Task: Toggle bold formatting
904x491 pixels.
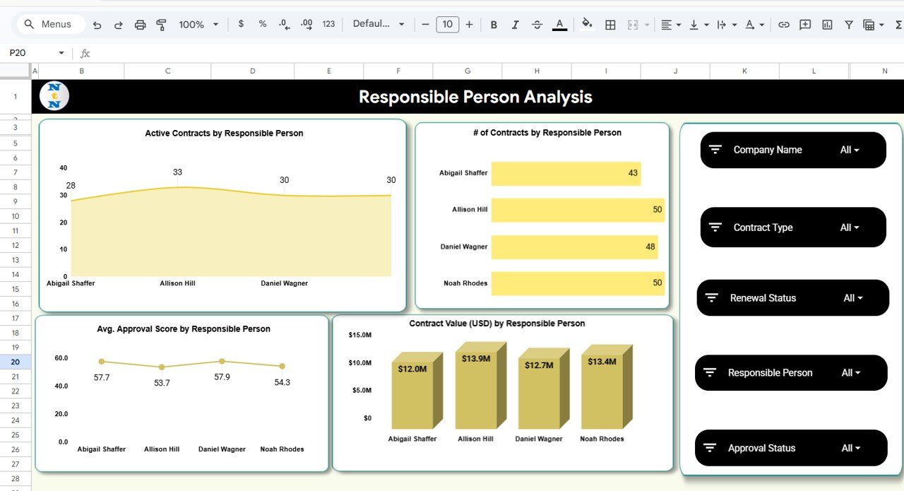Action: coord(494,24)
